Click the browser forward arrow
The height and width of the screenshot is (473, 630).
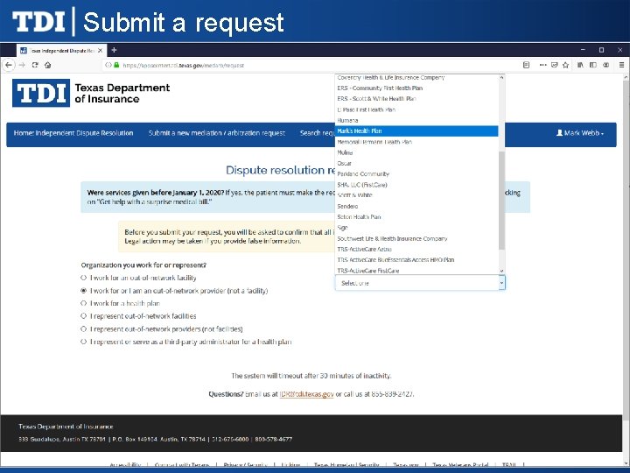tap(22, 65)
